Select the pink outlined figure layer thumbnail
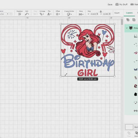Viewport: 138px width, 138px height. coord(136,78)
